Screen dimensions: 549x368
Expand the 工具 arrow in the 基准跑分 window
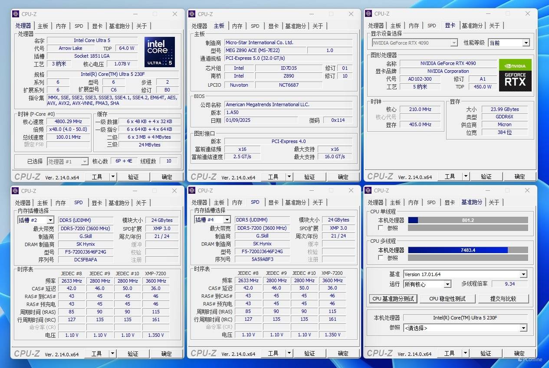click(465, 353)
